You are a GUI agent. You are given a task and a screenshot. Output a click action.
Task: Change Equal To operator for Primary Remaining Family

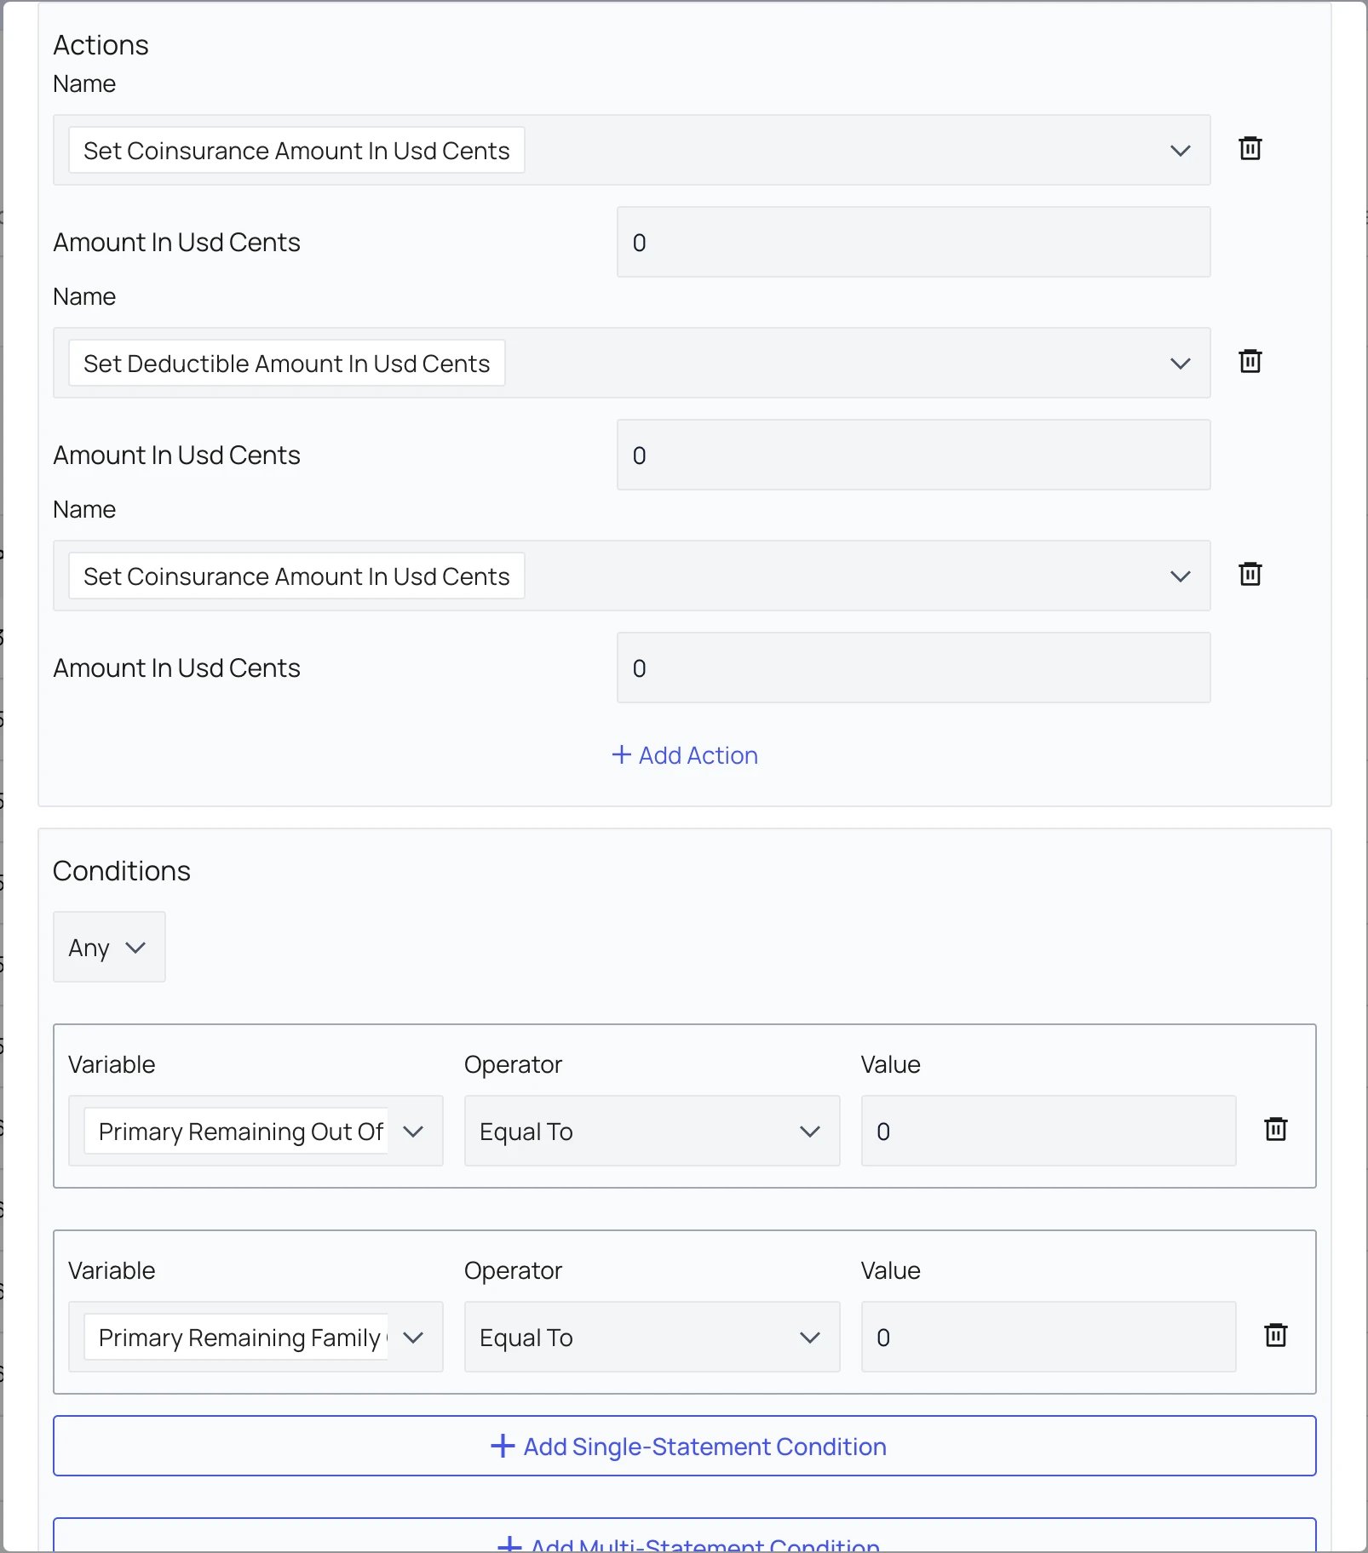pos(652,1337)
